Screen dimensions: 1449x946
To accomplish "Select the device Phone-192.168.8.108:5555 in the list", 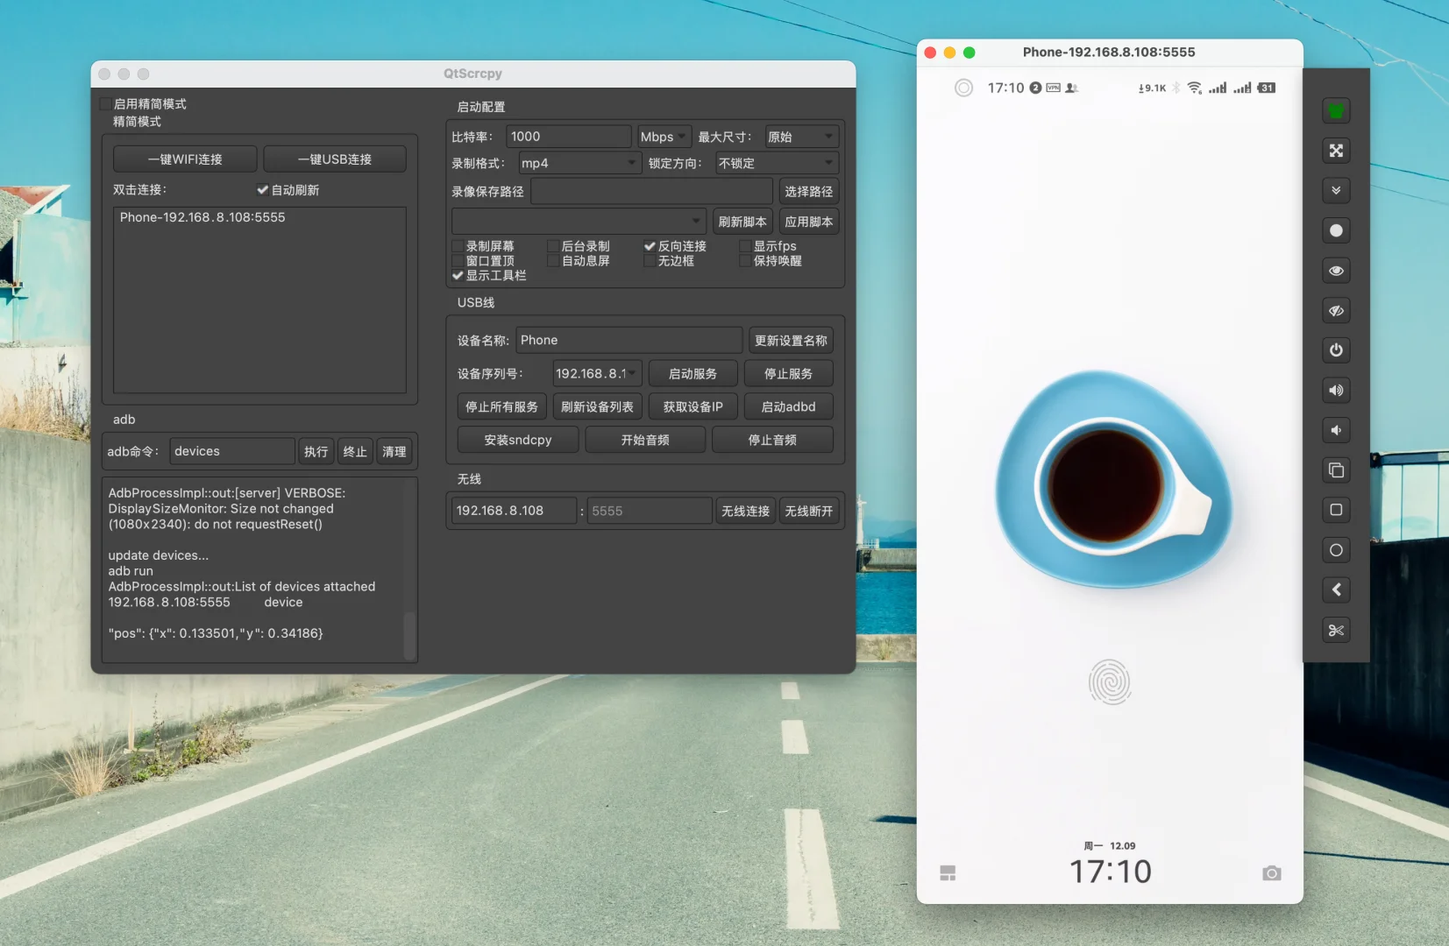I will (x=202, y=217).
